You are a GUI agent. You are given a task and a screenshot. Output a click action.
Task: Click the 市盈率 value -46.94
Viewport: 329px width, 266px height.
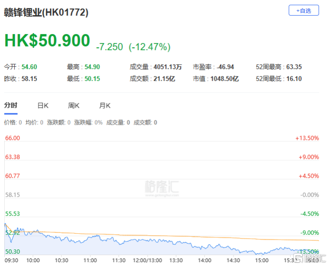225,67
